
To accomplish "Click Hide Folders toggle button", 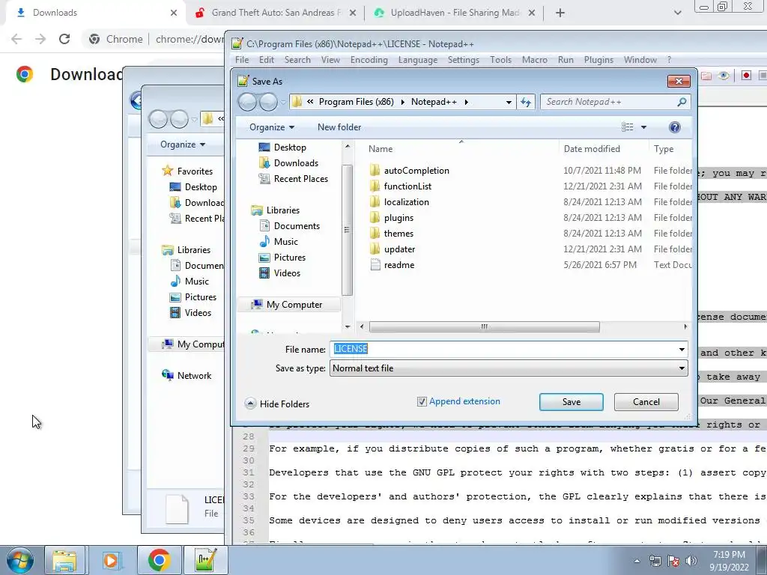I will (277, 404).
